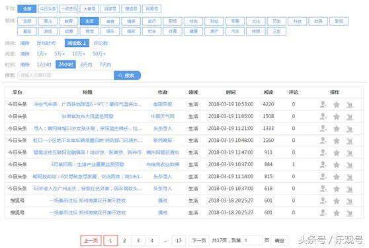This screenshot has width=369, height=248.
Task: Open pagination page 4
Action: 152,241
